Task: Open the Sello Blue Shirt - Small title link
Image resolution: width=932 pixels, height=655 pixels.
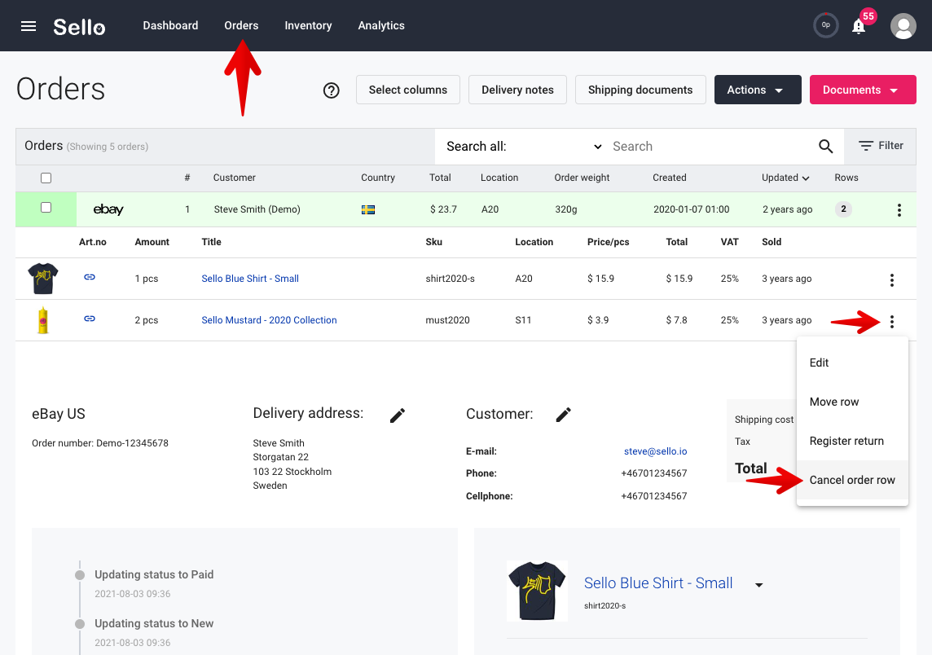Action: tap(249, 279)
